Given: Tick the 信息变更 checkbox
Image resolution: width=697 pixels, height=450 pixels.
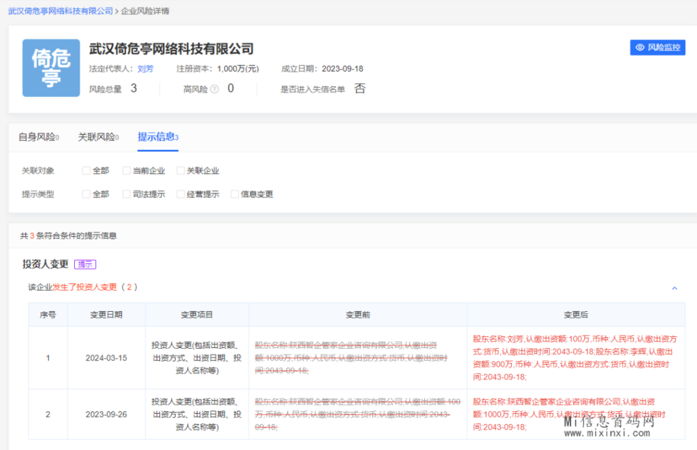Looking at the screenshot, I should click(x=235, y=194).
